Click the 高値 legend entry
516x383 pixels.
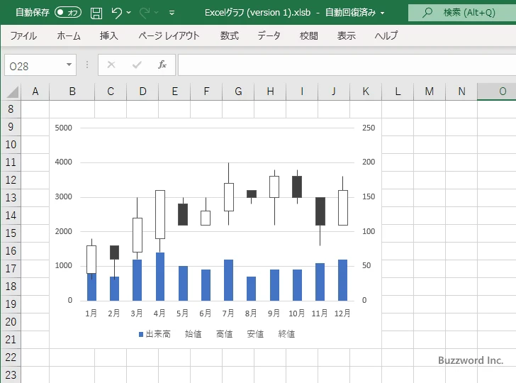[x=225, y=334]
